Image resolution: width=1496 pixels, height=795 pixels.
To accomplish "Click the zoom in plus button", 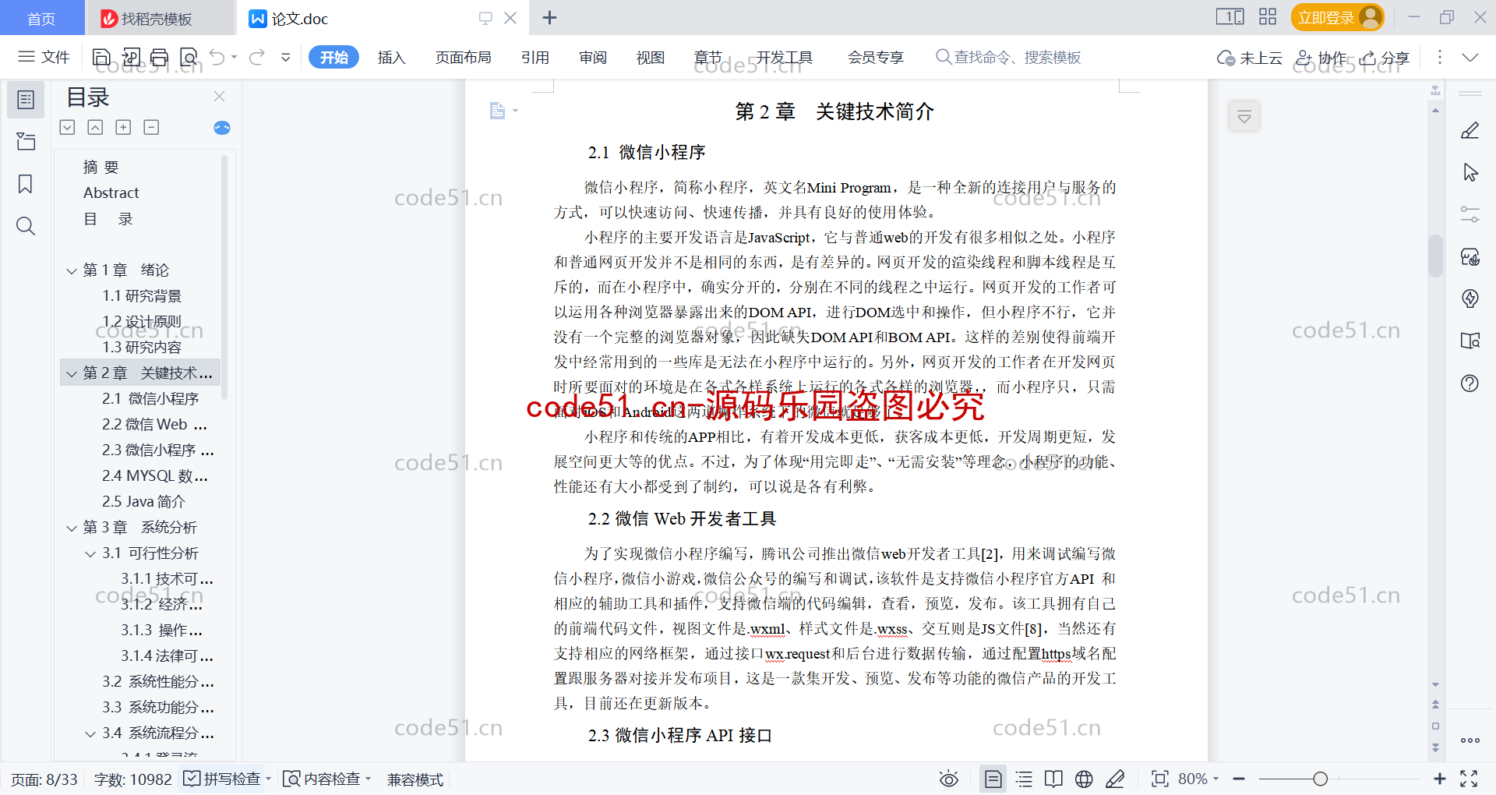I will 1440,779.
